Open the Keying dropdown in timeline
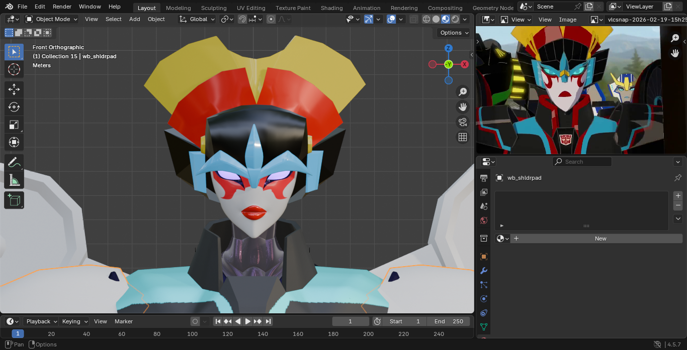The height and width of the screenshot is (350, 687). pyautogui.click(x=74, y=321)
